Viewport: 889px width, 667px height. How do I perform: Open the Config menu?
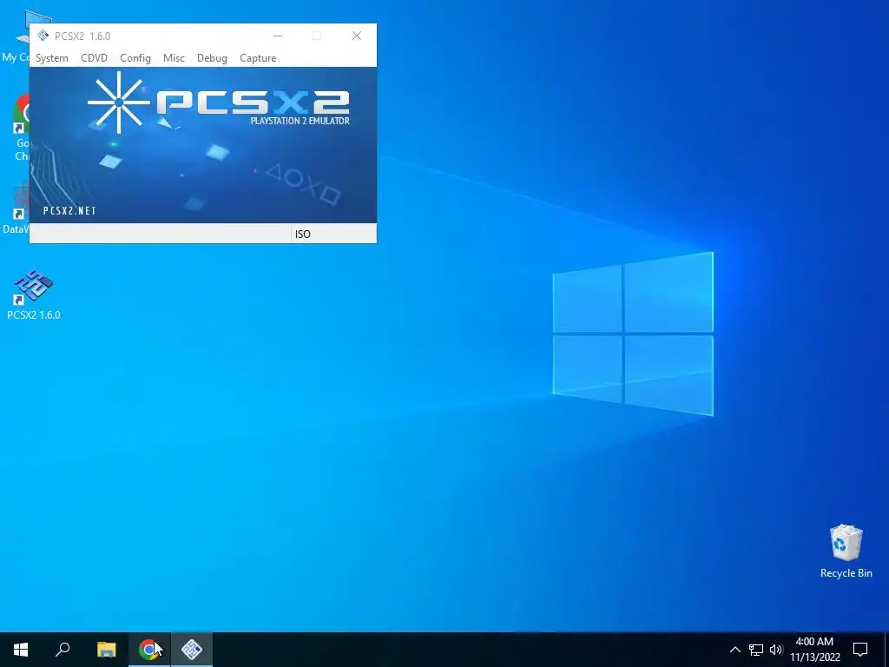click(135, 58)
